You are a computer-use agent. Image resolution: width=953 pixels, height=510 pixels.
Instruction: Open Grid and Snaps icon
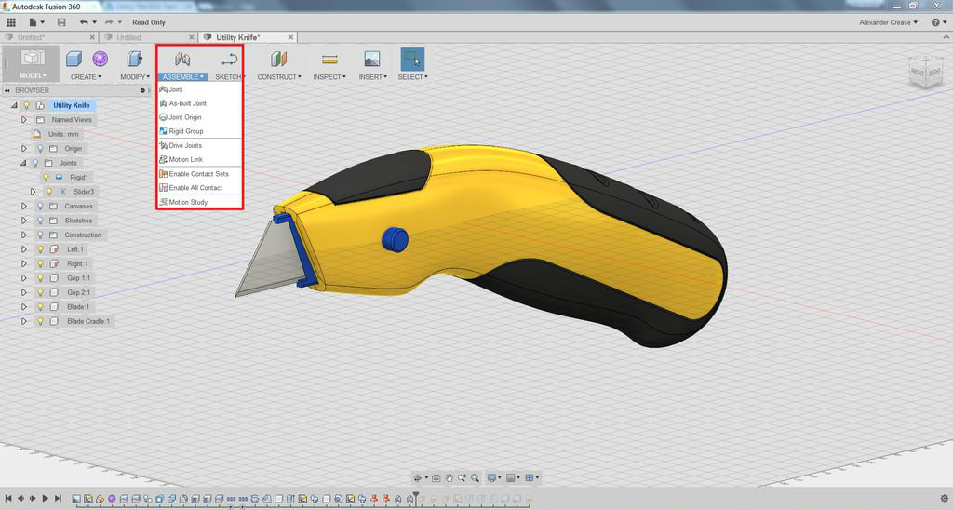[511, 477]
